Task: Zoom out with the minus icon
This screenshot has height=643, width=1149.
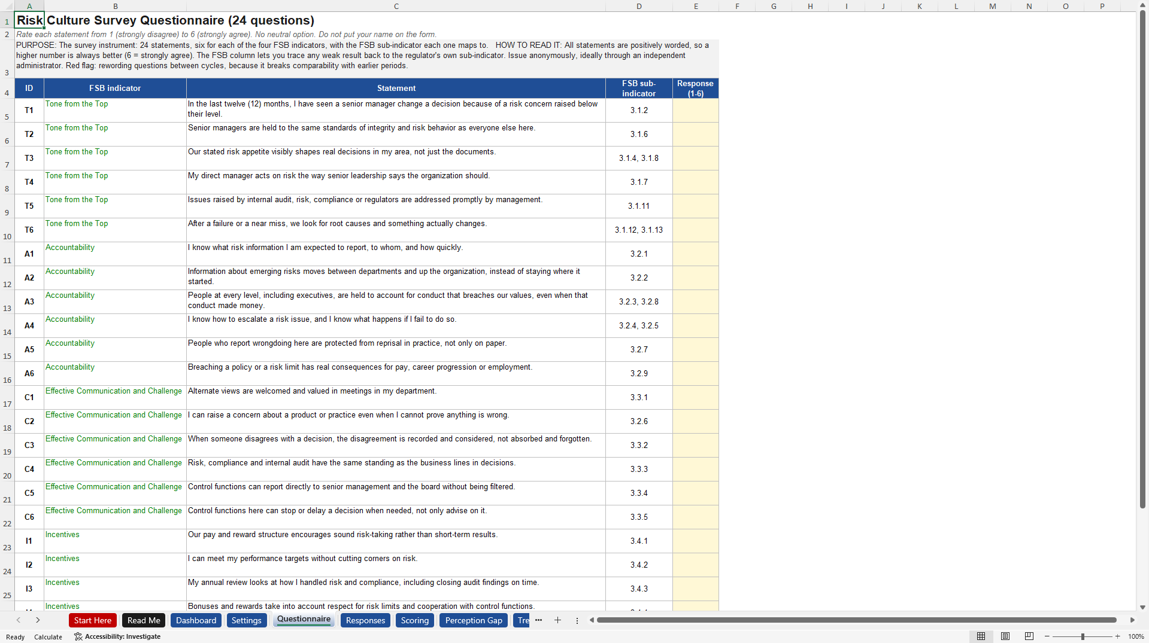Action: tap(1047, 636)
